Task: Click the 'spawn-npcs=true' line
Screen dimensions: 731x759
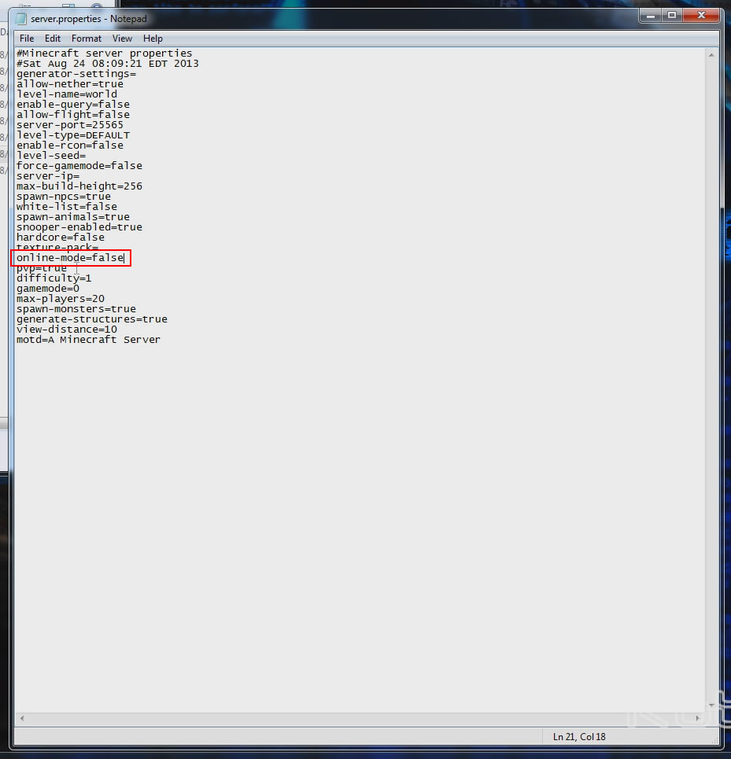Action: [64, 196]
